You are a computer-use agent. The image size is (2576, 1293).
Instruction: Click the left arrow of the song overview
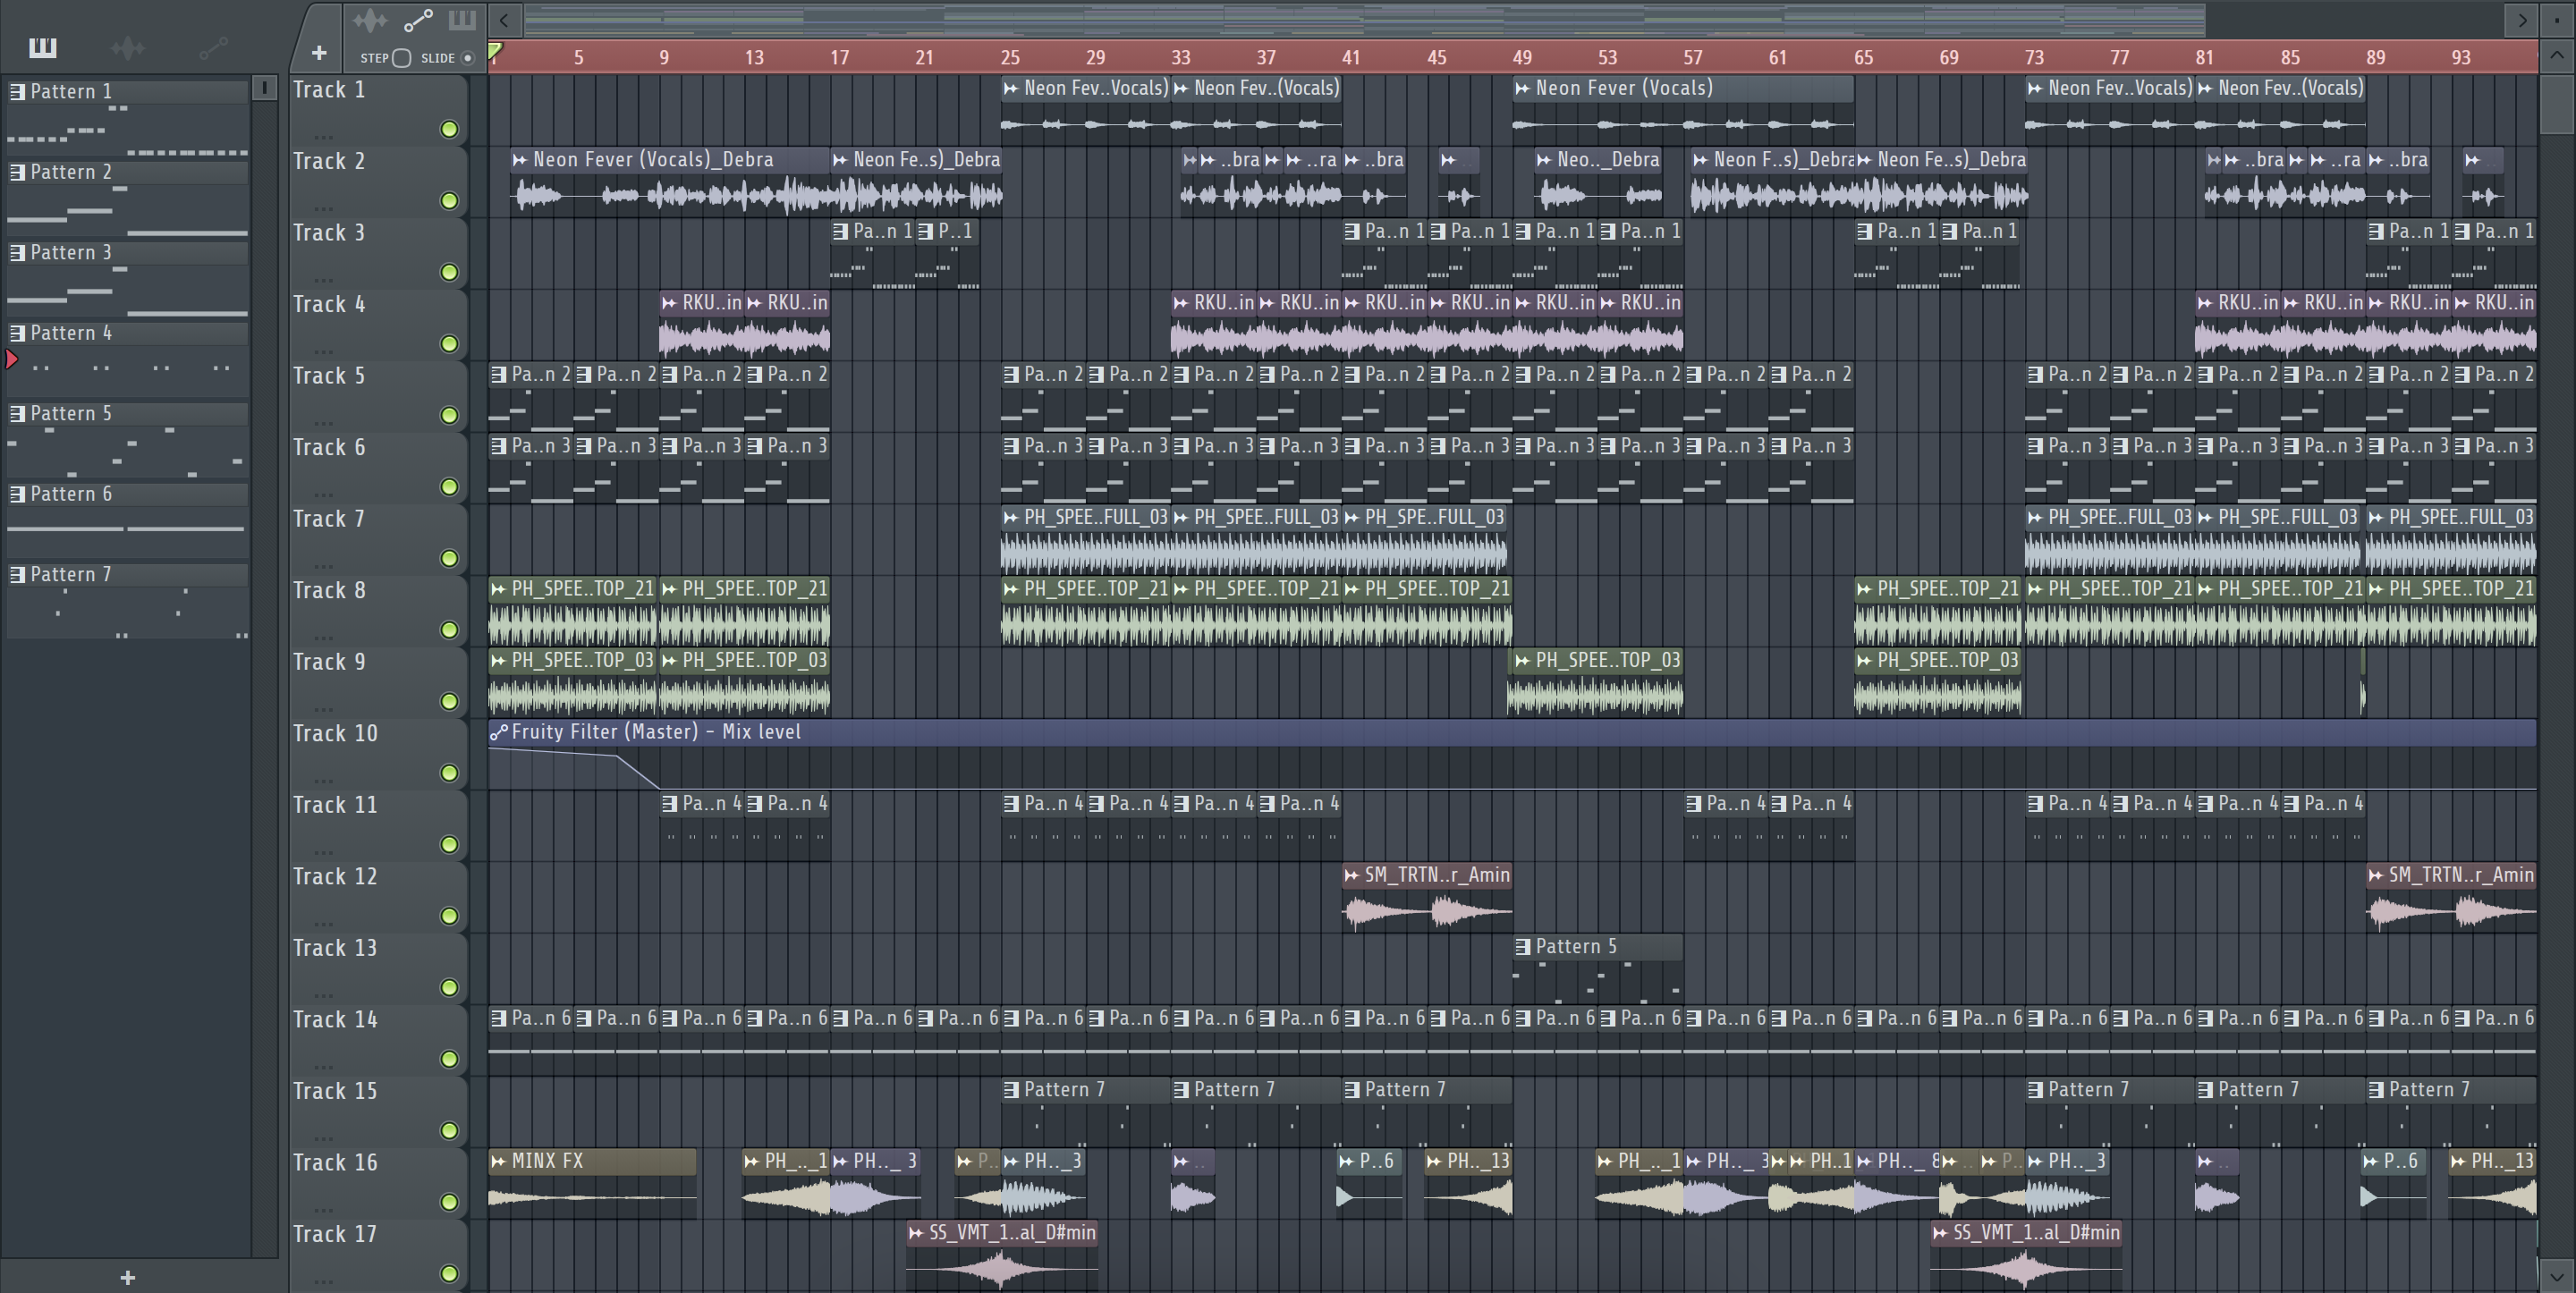click(x=504, y=20)
